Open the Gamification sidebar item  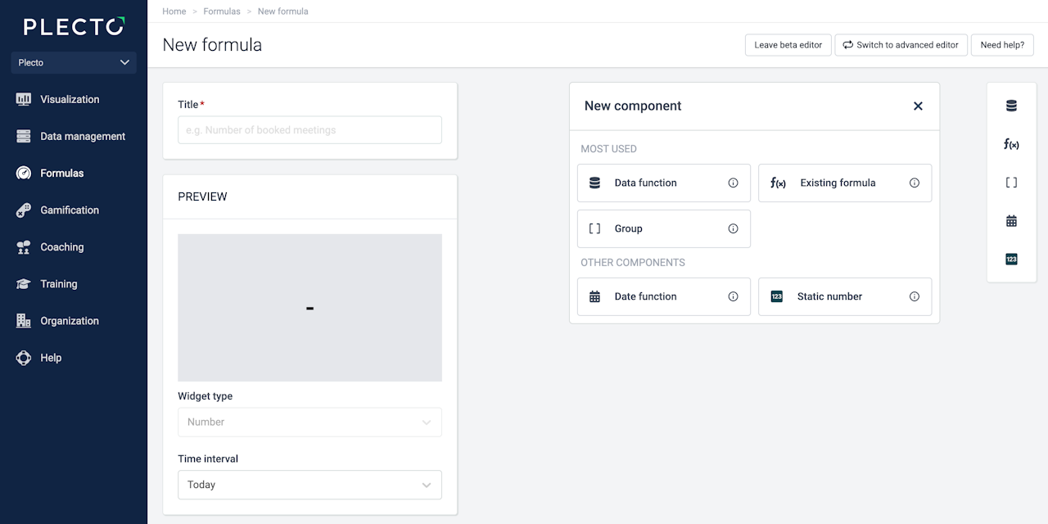[x=70, y=210]
